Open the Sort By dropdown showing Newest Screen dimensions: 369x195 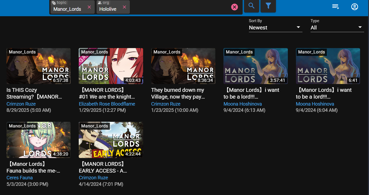(275, 28)
